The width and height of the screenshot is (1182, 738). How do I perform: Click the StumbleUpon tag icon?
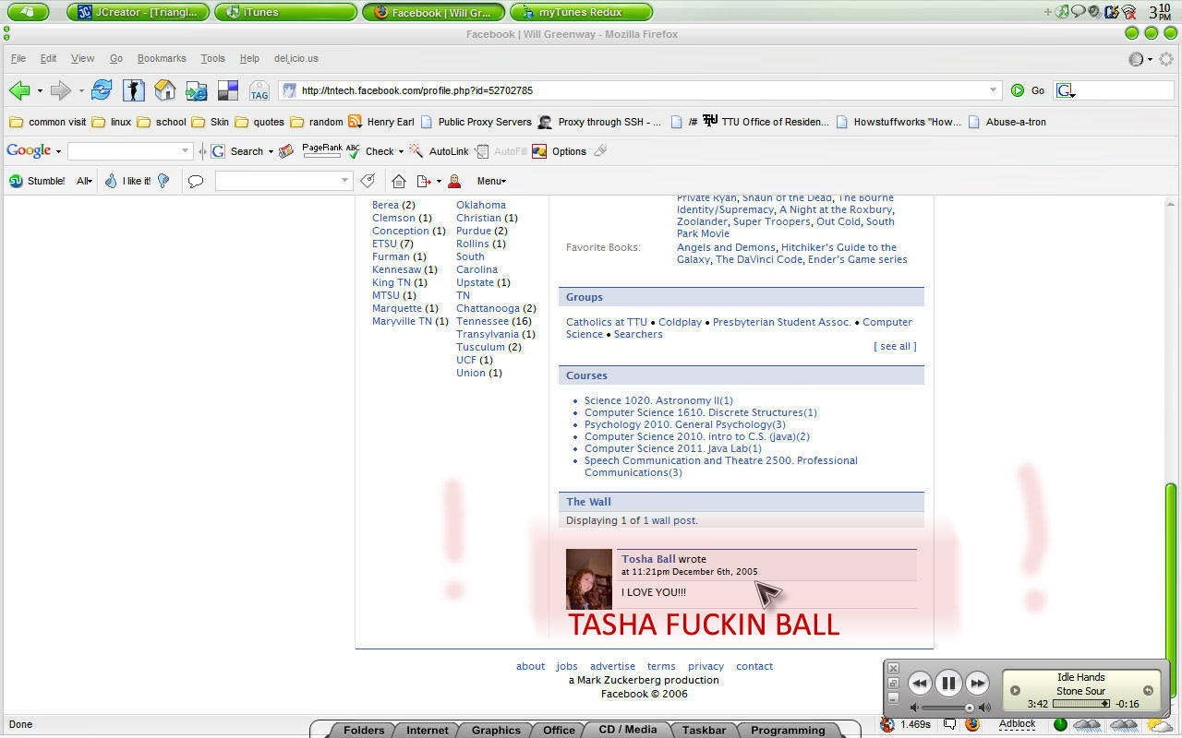click(x=368, y=181)
